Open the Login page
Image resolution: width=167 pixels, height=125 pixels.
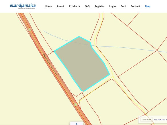point(112,6)
